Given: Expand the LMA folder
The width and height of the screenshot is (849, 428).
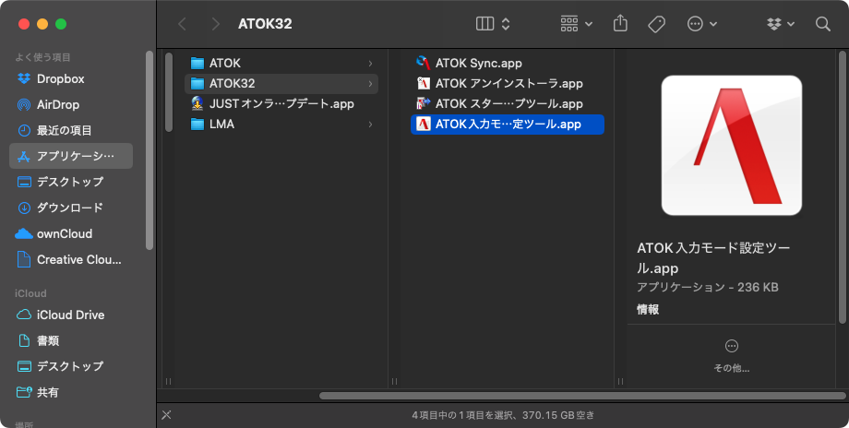Looking at the screenshot, I should pyautogui.click(x=281, y=125).
